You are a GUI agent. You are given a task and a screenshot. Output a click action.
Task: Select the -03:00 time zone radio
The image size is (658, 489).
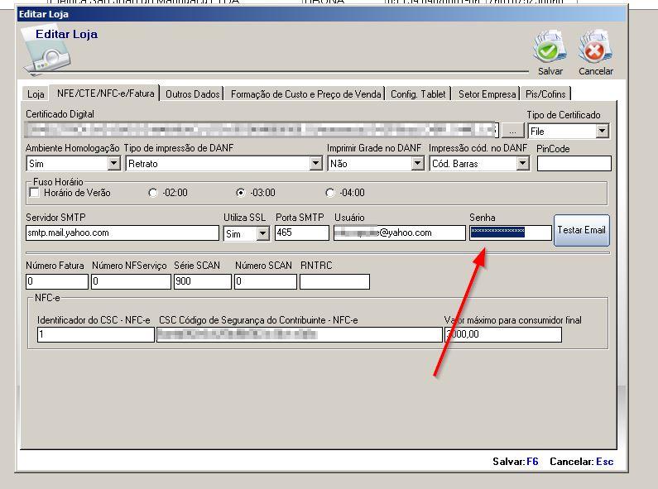241,193
